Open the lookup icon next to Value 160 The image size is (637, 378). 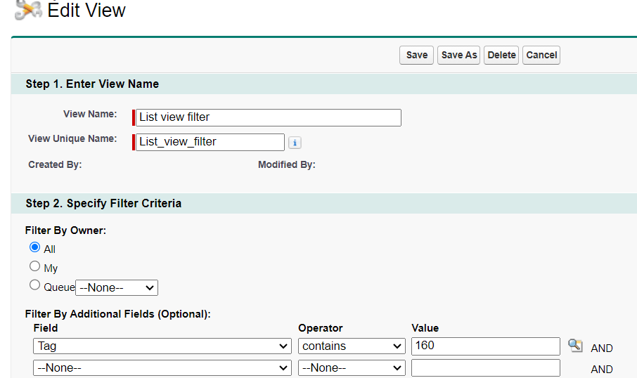point(575,346)
